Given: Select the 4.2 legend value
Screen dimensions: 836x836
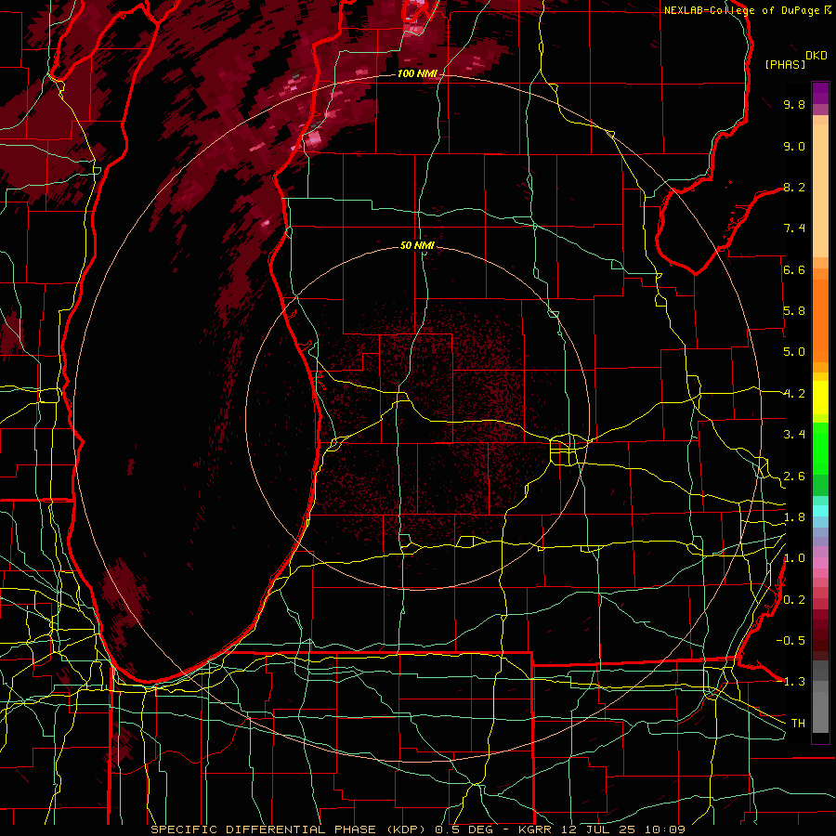Looking at the screenshot, I should [x=794, y=394].
